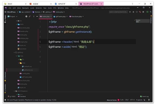Click the Debug bug icon
This screenshot has width=156, height=106.
[133, 12]
